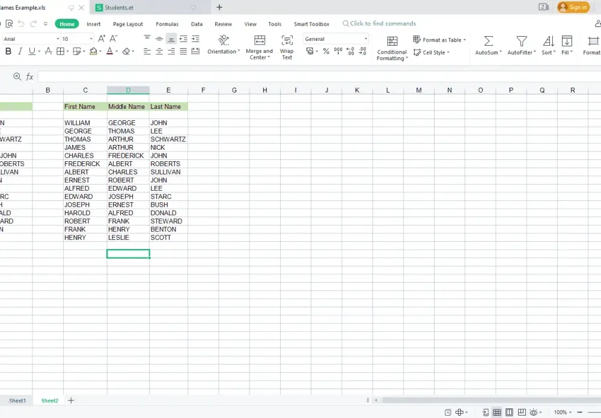Align cell content to bottom
Screen dimensions: 601x418
point(171,38)
